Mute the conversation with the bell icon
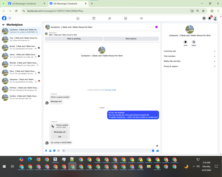Viewport: 222px width, 177px height. [x=186, y=42]
